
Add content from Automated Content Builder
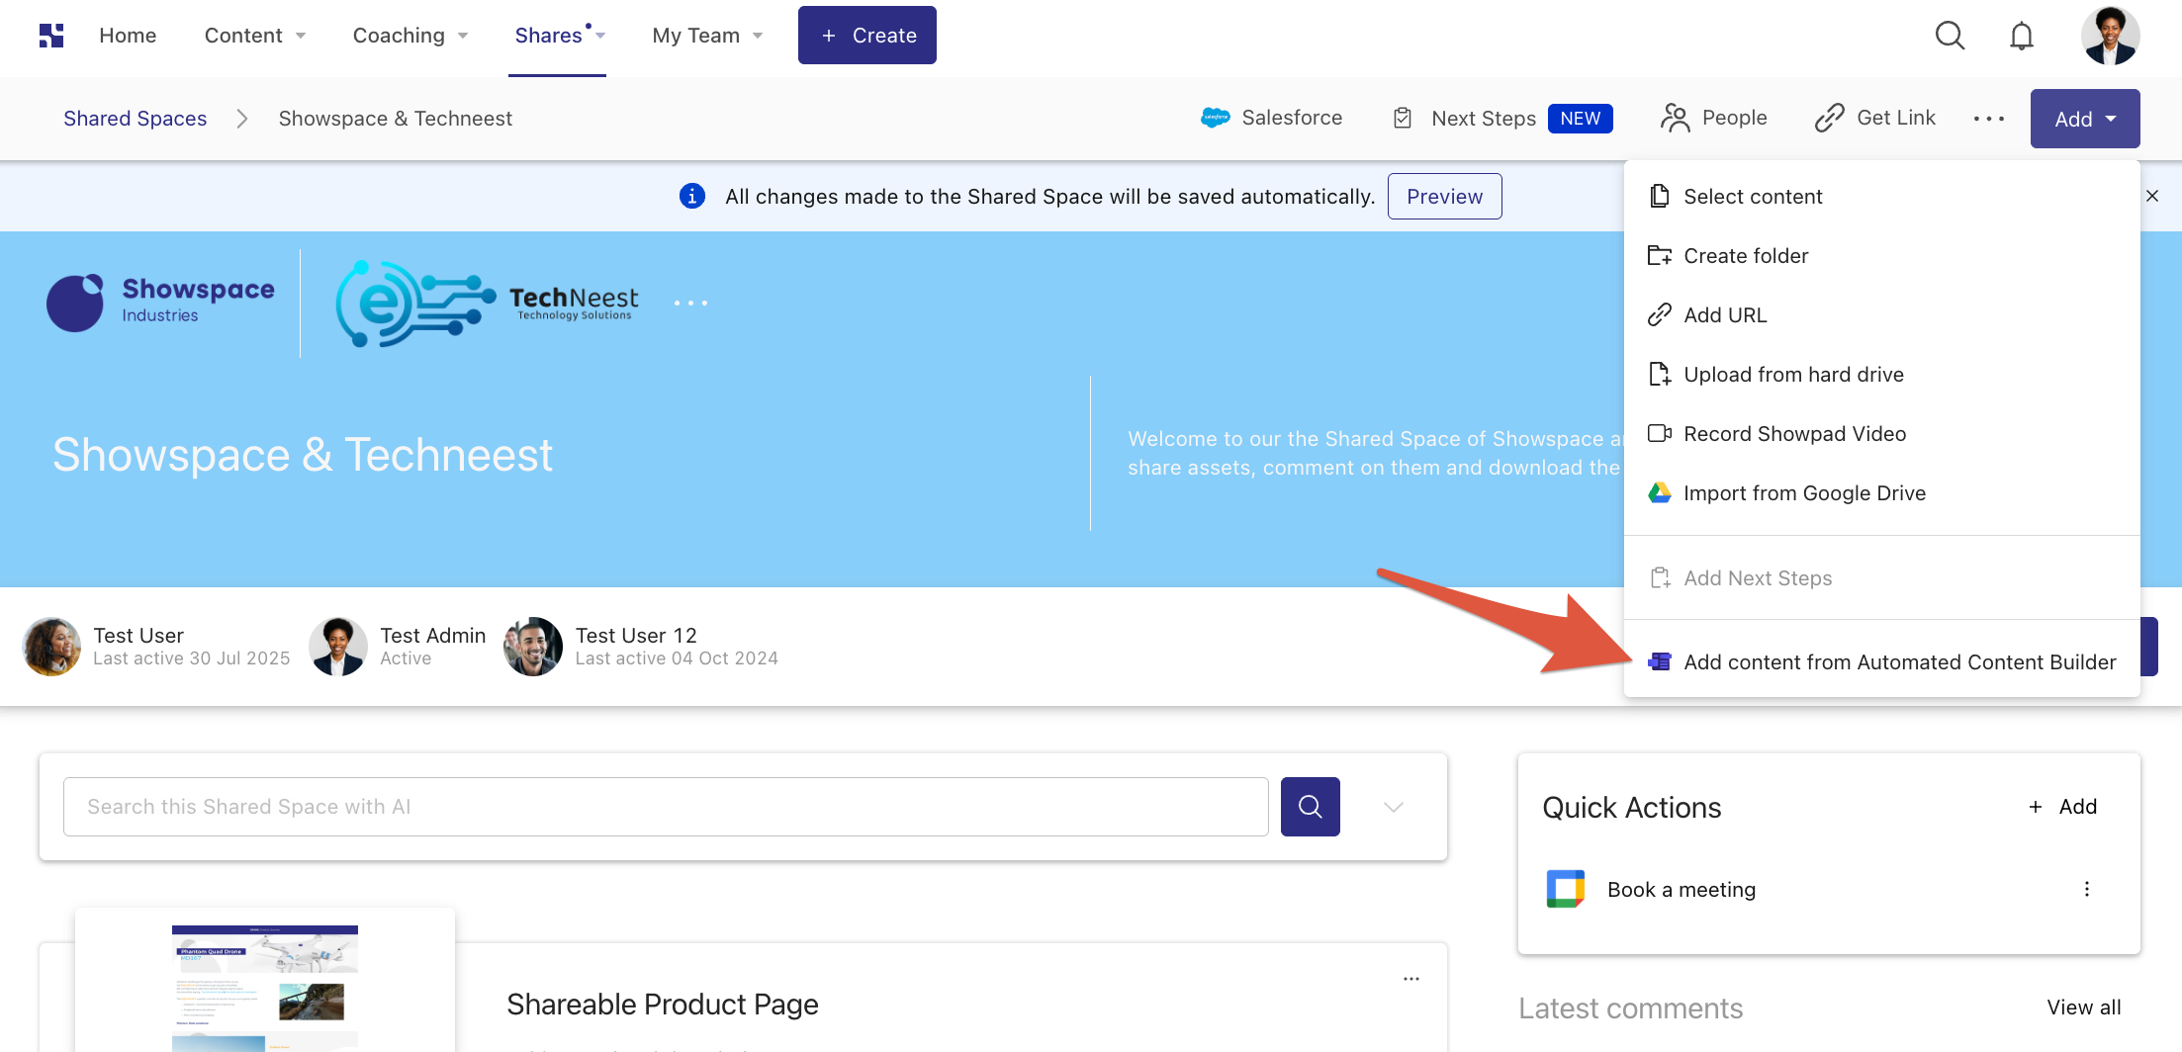point(1881,662)
